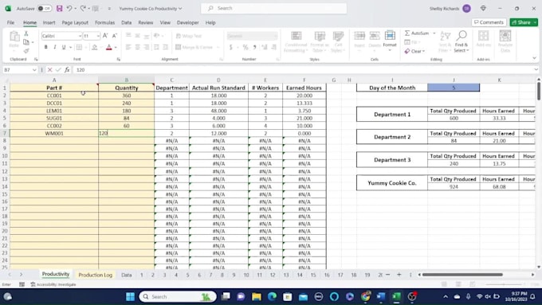The image size is (542, 305).
Task: Expand the font size dropdown
Action: click(x=98, y=36)
